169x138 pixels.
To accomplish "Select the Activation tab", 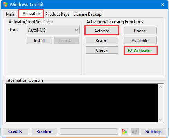I will pos(32,14).
